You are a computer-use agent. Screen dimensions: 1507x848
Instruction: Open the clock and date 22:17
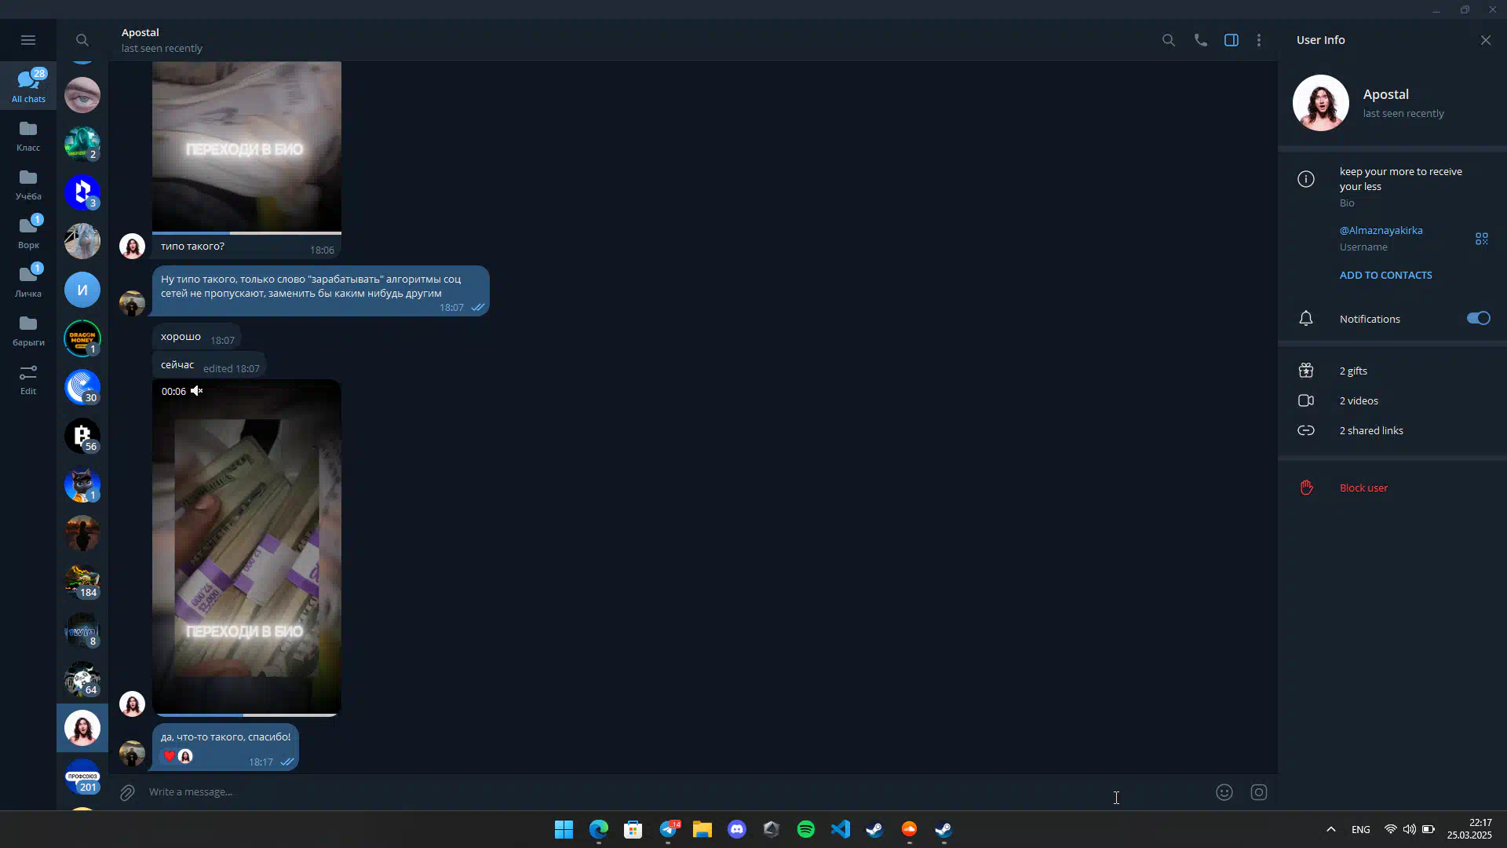[1469, 829]
